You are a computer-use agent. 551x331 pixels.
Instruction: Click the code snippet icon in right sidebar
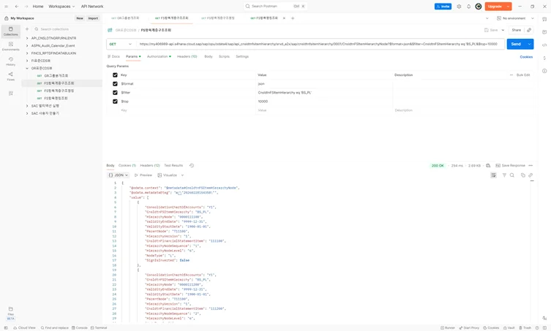pyautogui.click(x=544, y=45)
